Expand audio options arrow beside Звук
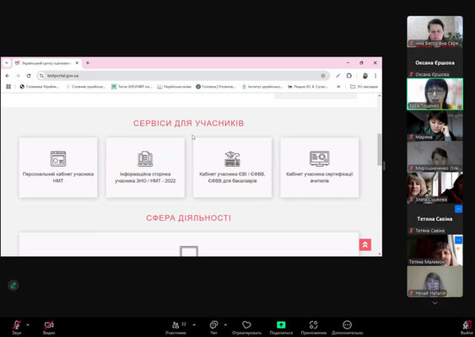This screenshot has height=337, width=475. click(28, 325)
